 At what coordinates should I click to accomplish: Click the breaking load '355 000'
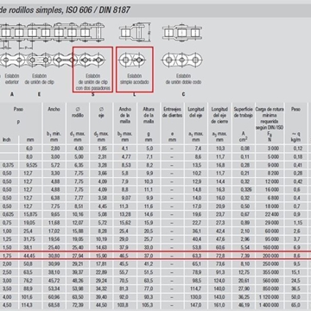pyautogui.click(x=271, y=272)
